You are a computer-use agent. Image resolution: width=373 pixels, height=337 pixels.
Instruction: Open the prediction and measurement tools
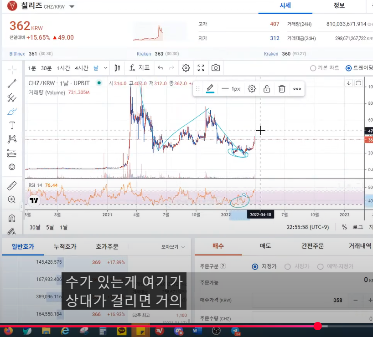tap(12, 153)
